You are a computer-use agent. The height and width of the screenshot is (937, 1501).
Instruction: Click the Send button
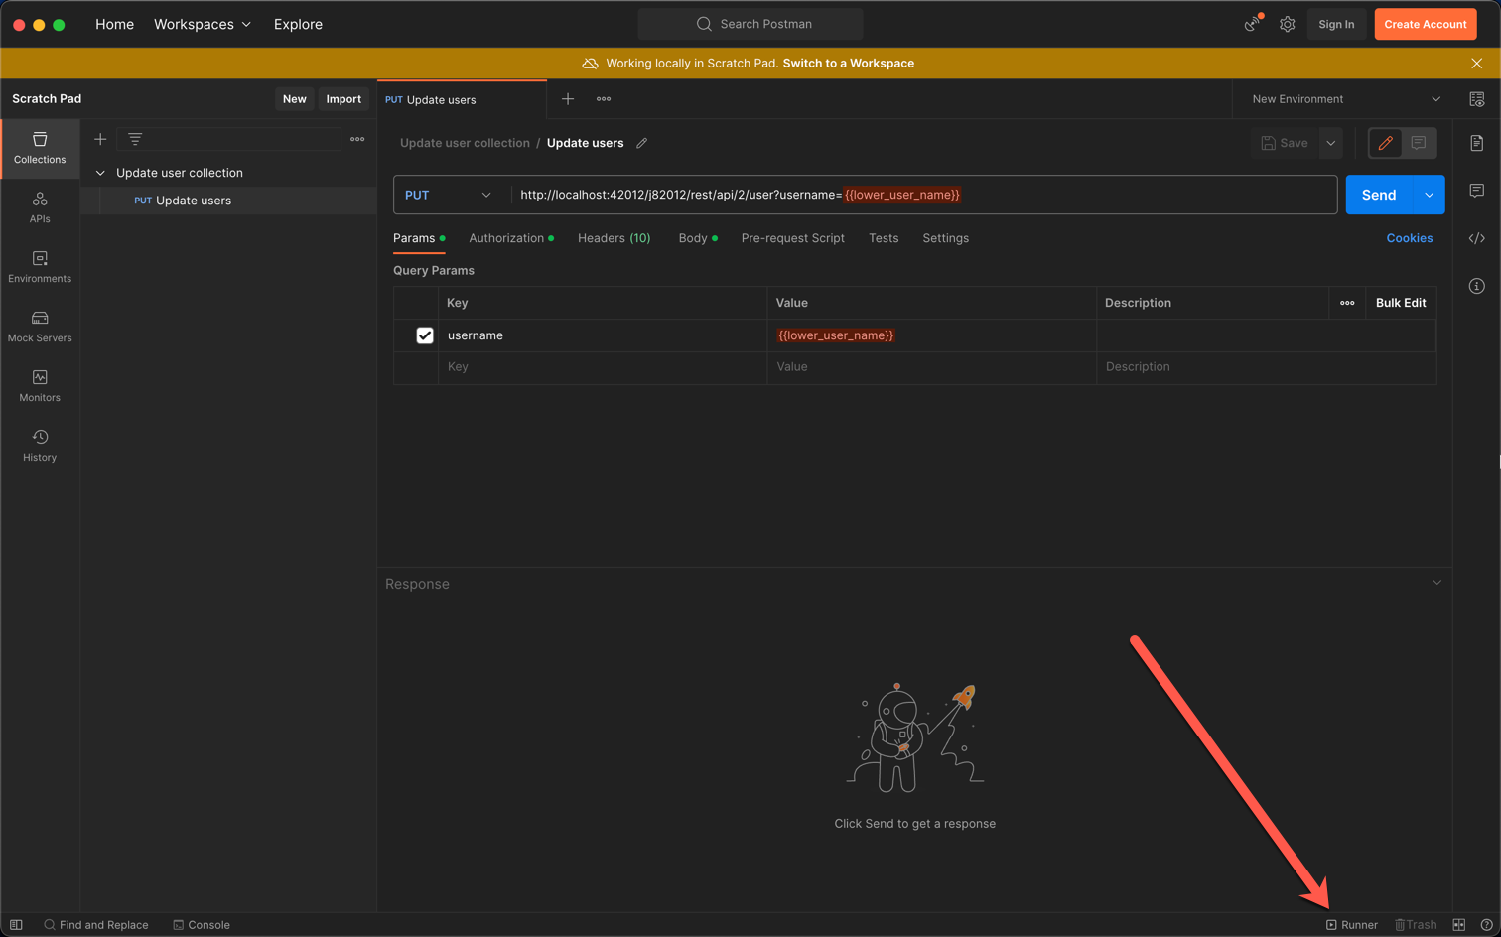1379,195
